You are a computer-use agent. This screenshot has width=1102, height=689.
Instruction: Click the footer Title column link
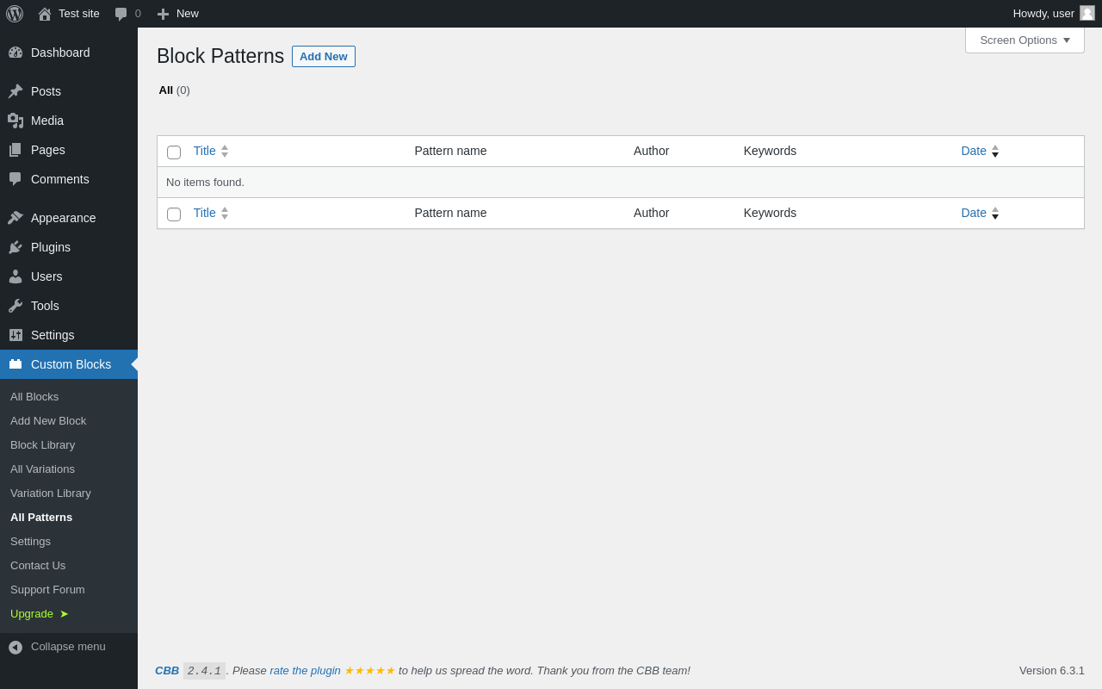(x=205, y=213)
